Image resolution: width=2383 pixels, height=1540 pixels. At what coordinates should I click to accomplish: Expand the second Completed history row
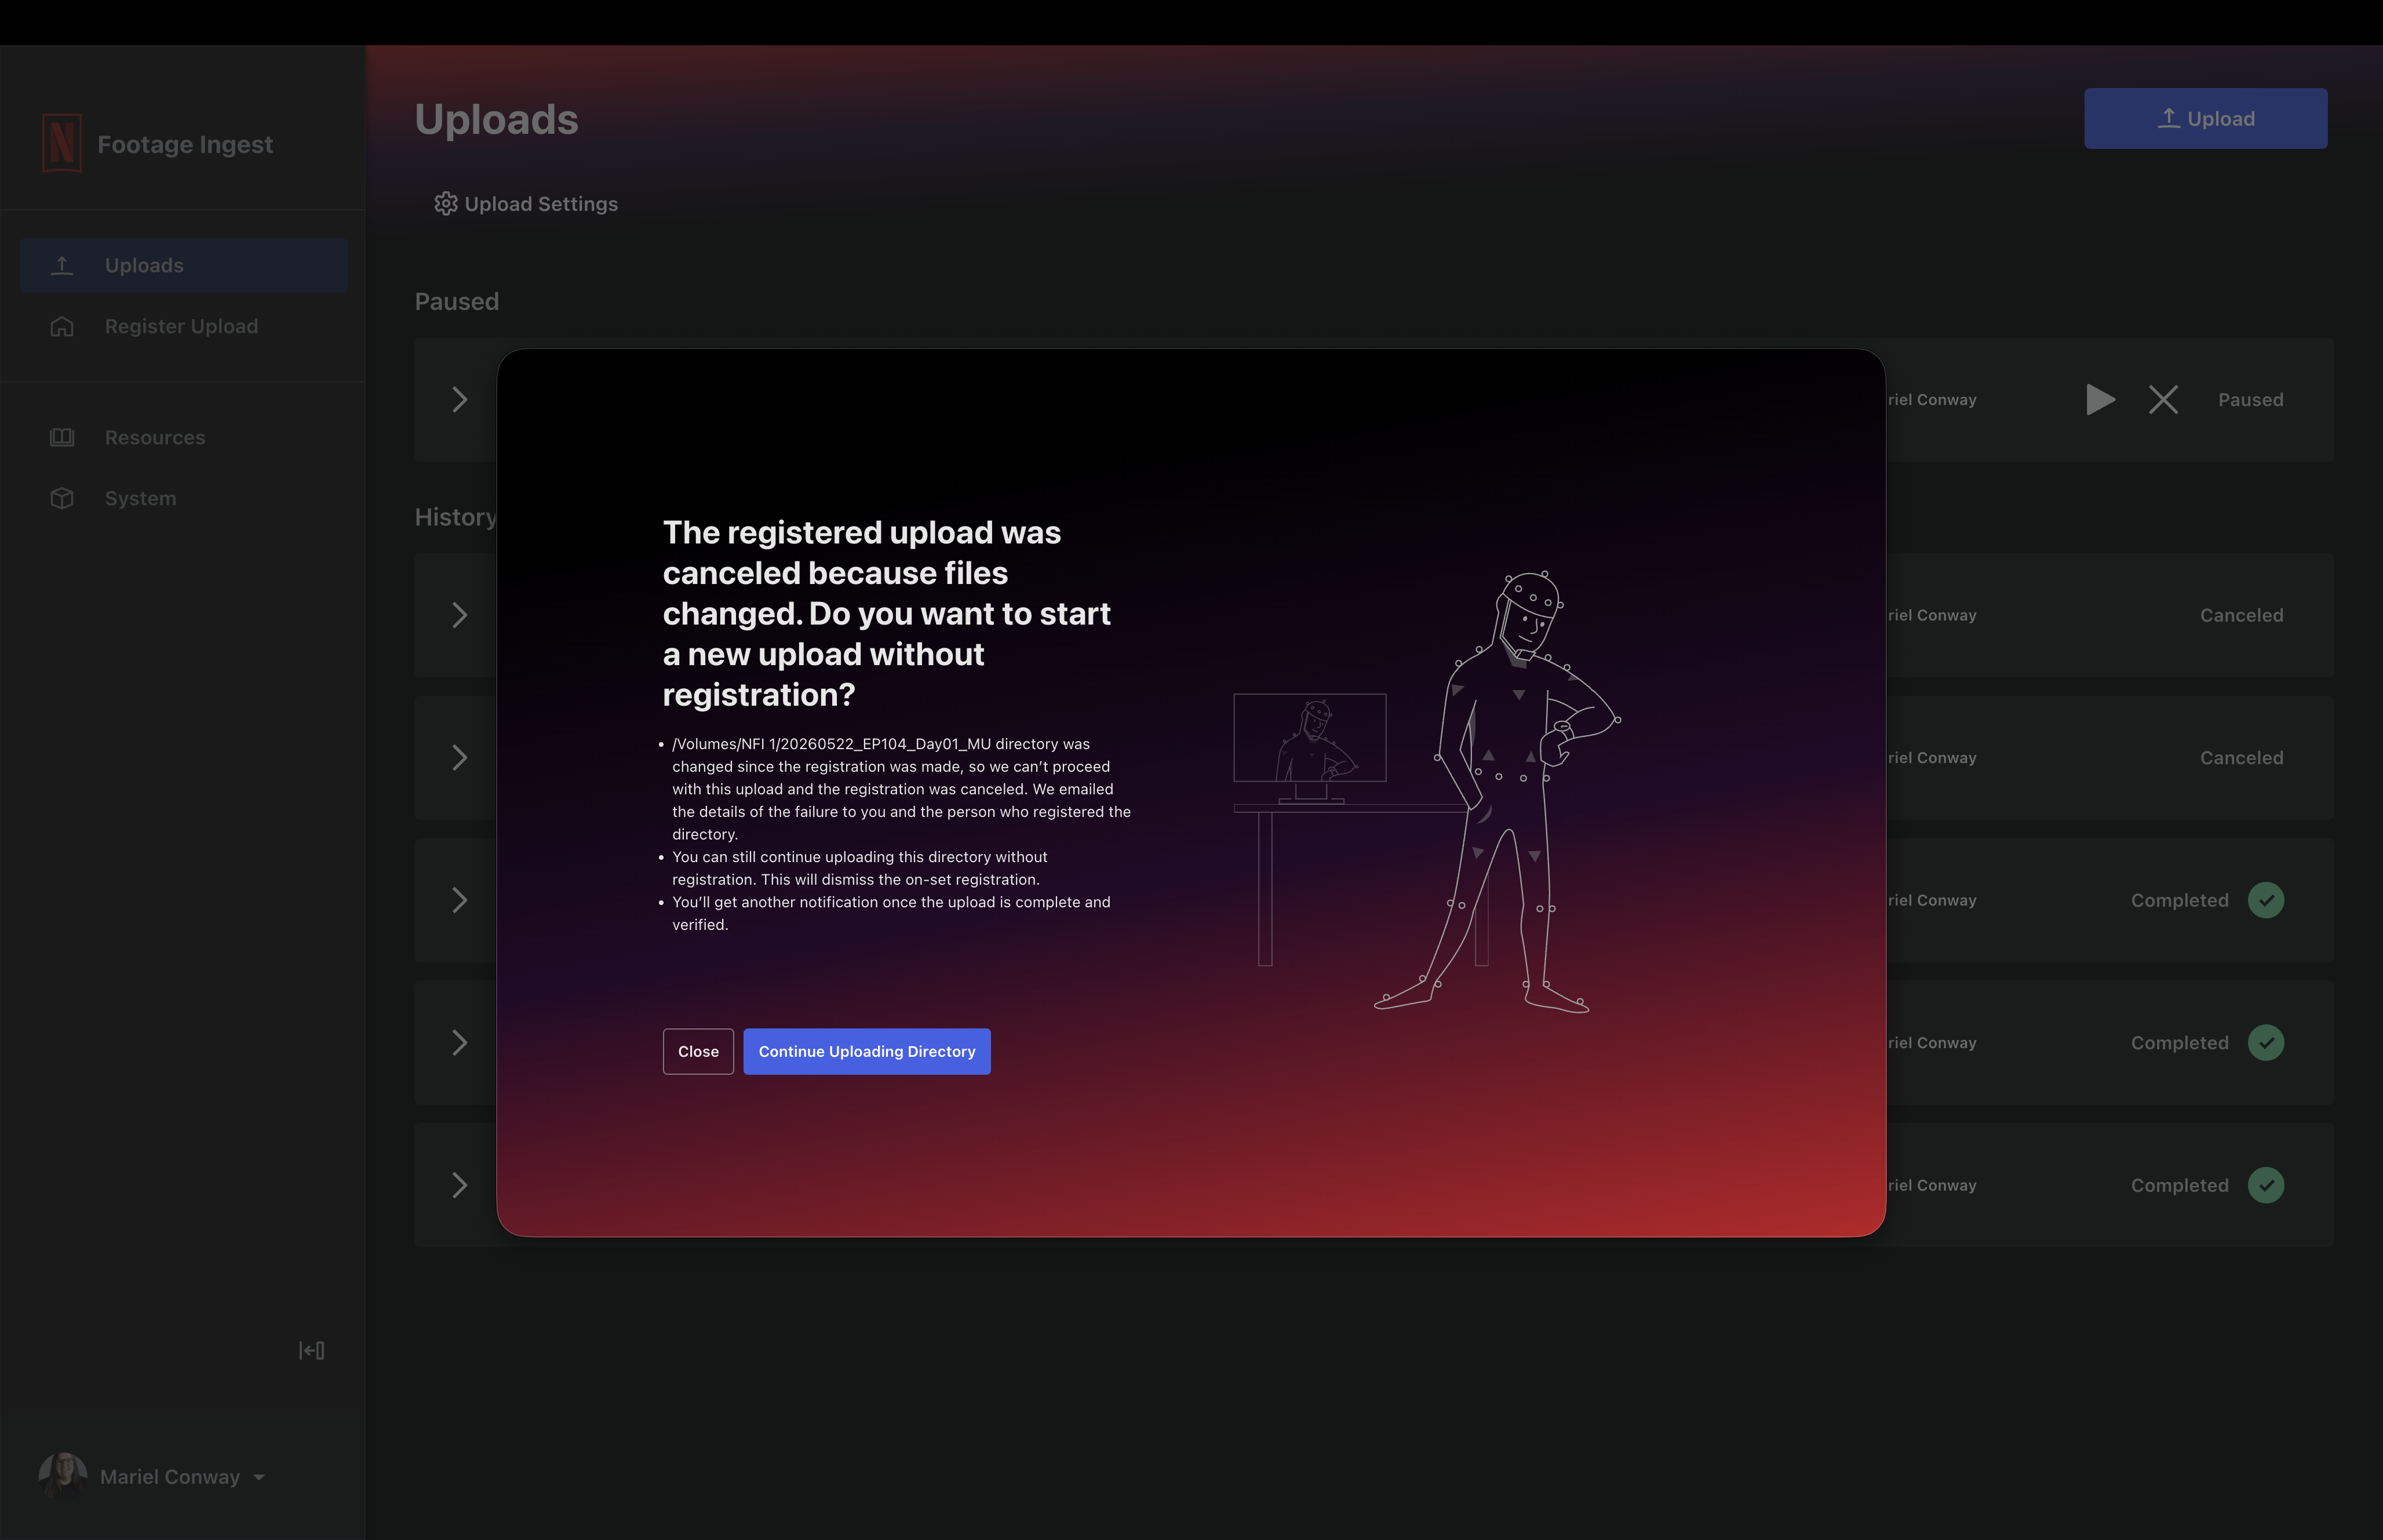459,1042
